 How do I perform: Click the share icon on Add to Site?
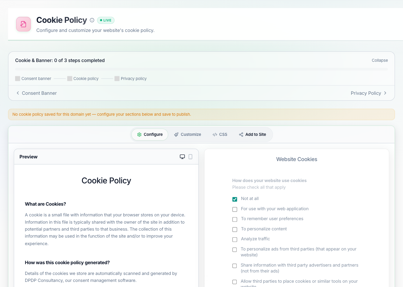[x=241, y=135]
